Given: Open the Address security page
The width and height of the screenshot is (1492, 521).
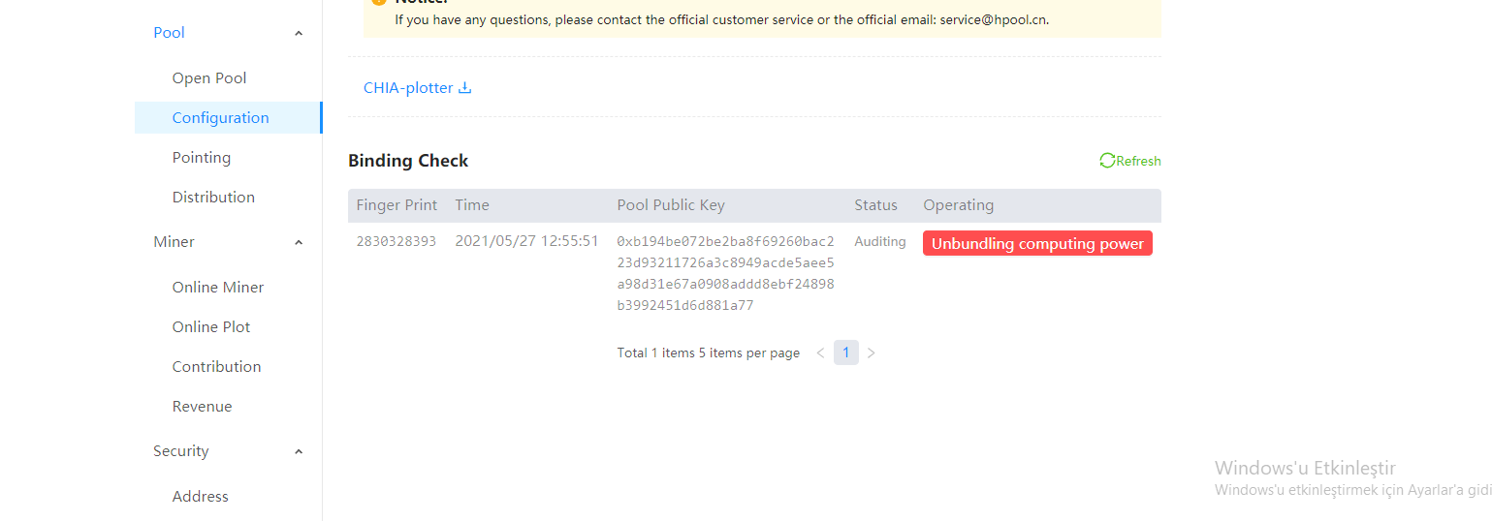Looking at the screenshot, I should (x=201, y=497).
